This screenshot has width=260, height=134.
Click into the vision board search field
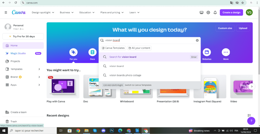click(x=149, y=40)
